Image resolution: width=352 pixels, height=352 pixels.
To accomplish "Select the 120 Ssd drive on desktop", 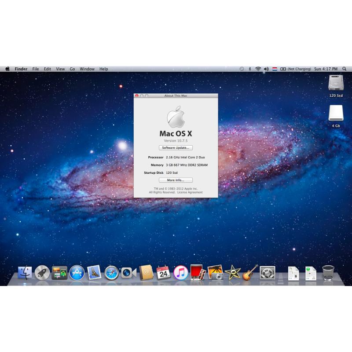I will coord(336,86).
